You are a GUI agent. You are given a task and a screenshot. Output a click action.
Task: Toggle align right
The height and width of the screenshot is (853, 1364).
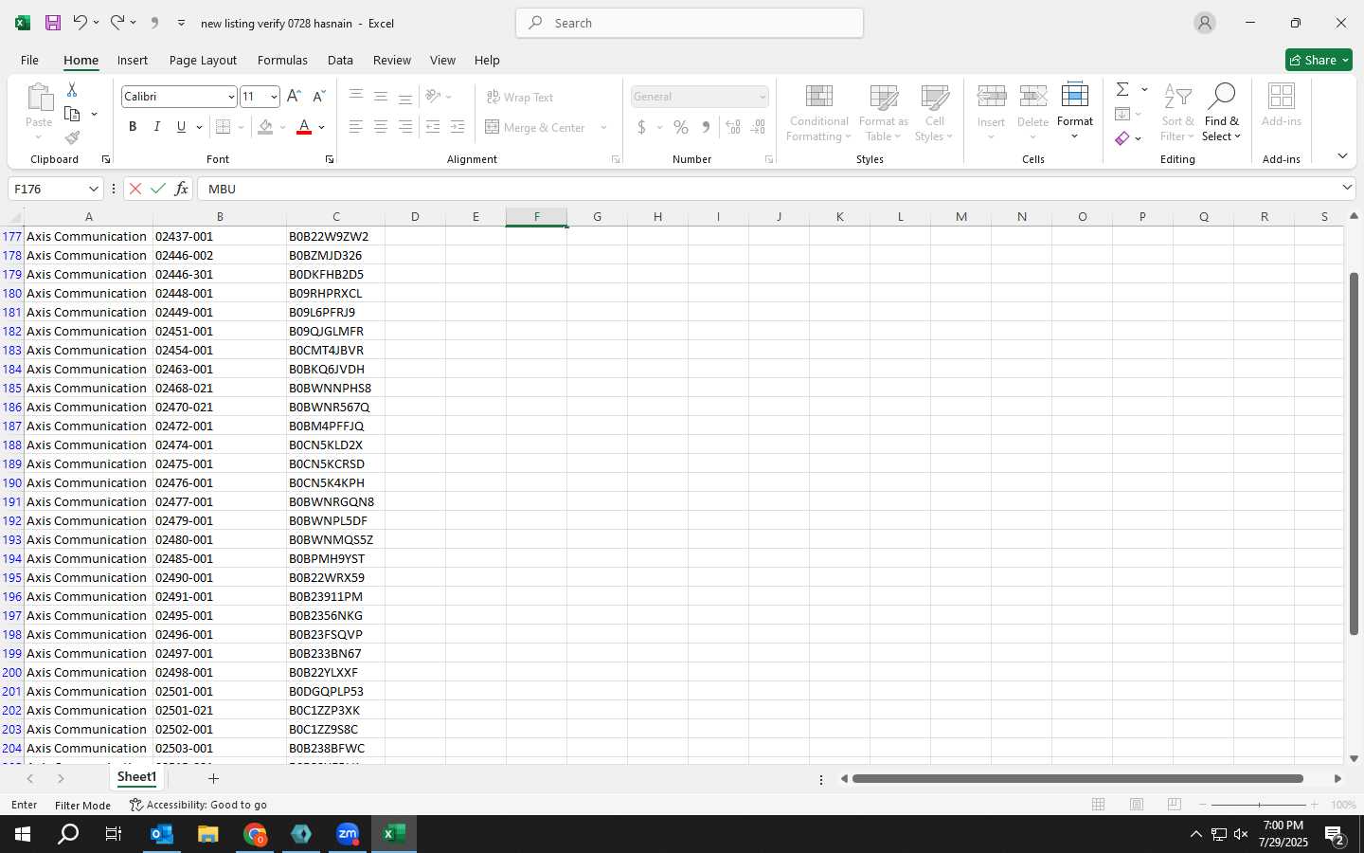[404, 127]
